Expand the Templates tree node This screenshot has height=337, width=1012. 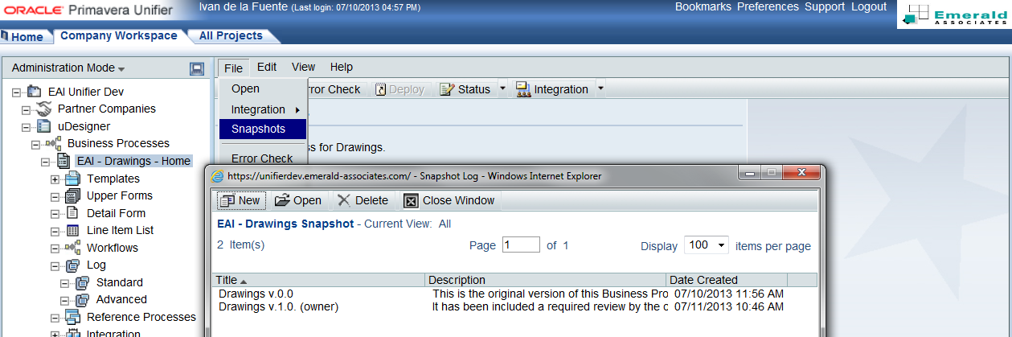click(55, 179)
